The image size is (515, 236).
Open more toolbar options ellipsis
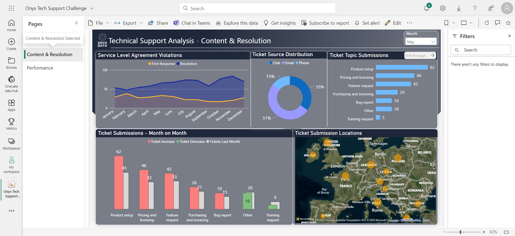(x=410, y=23)
